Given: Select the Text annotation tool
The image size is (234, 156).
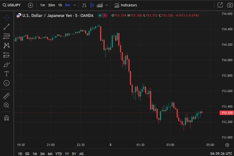Looking at the screenshot, I should click(7, 74).
